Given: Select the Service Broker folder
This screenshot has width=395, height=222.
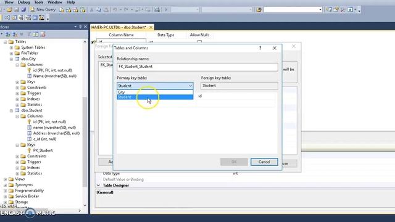Looking at the screenshot, I should 27,196.
